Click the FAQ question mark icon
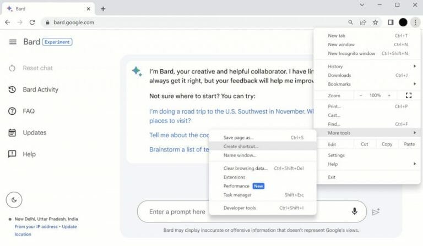This screenshot has width=423, height=246. tap(12, 111)
